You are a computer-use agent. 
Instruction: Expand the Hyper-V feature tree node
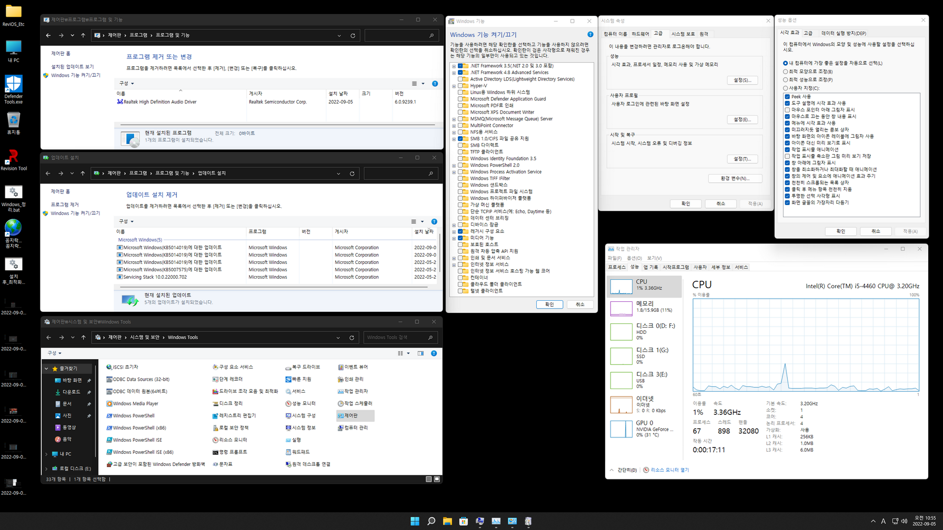click(x=454, y=86)
